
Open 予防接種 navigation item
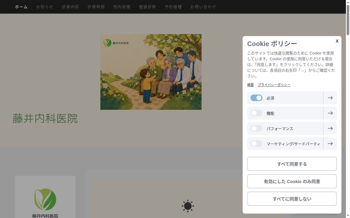tap(173, 7)
